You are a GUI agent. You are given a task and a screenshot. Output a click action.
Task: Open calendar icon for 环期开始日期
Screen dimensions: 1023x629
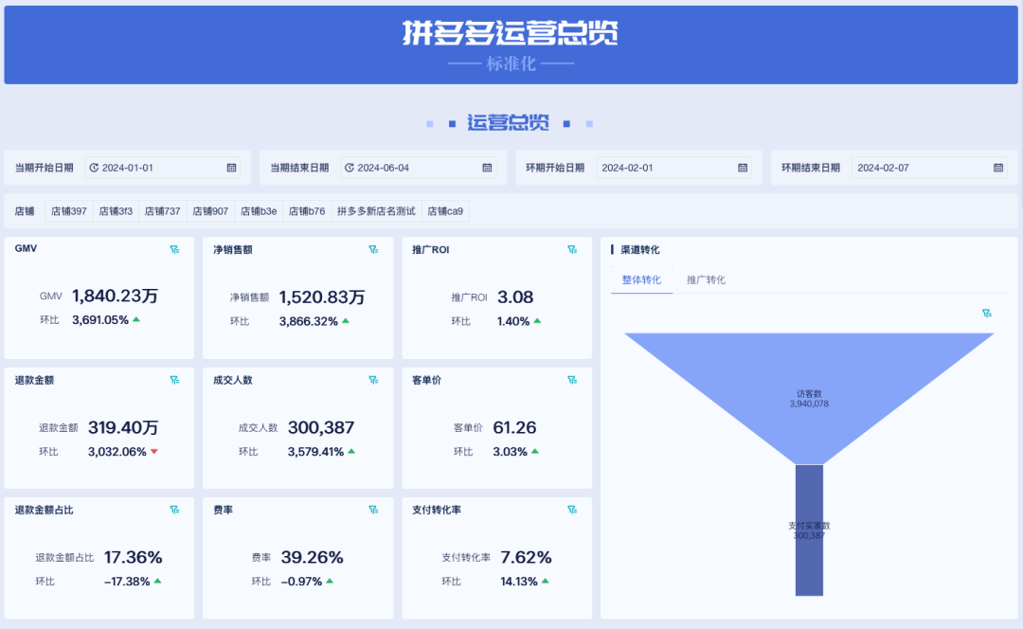743,168
